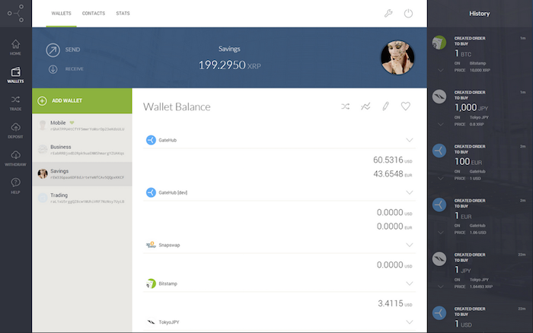Open the Deposit section in sidebar
533x333 pixels.
[15, 131]
